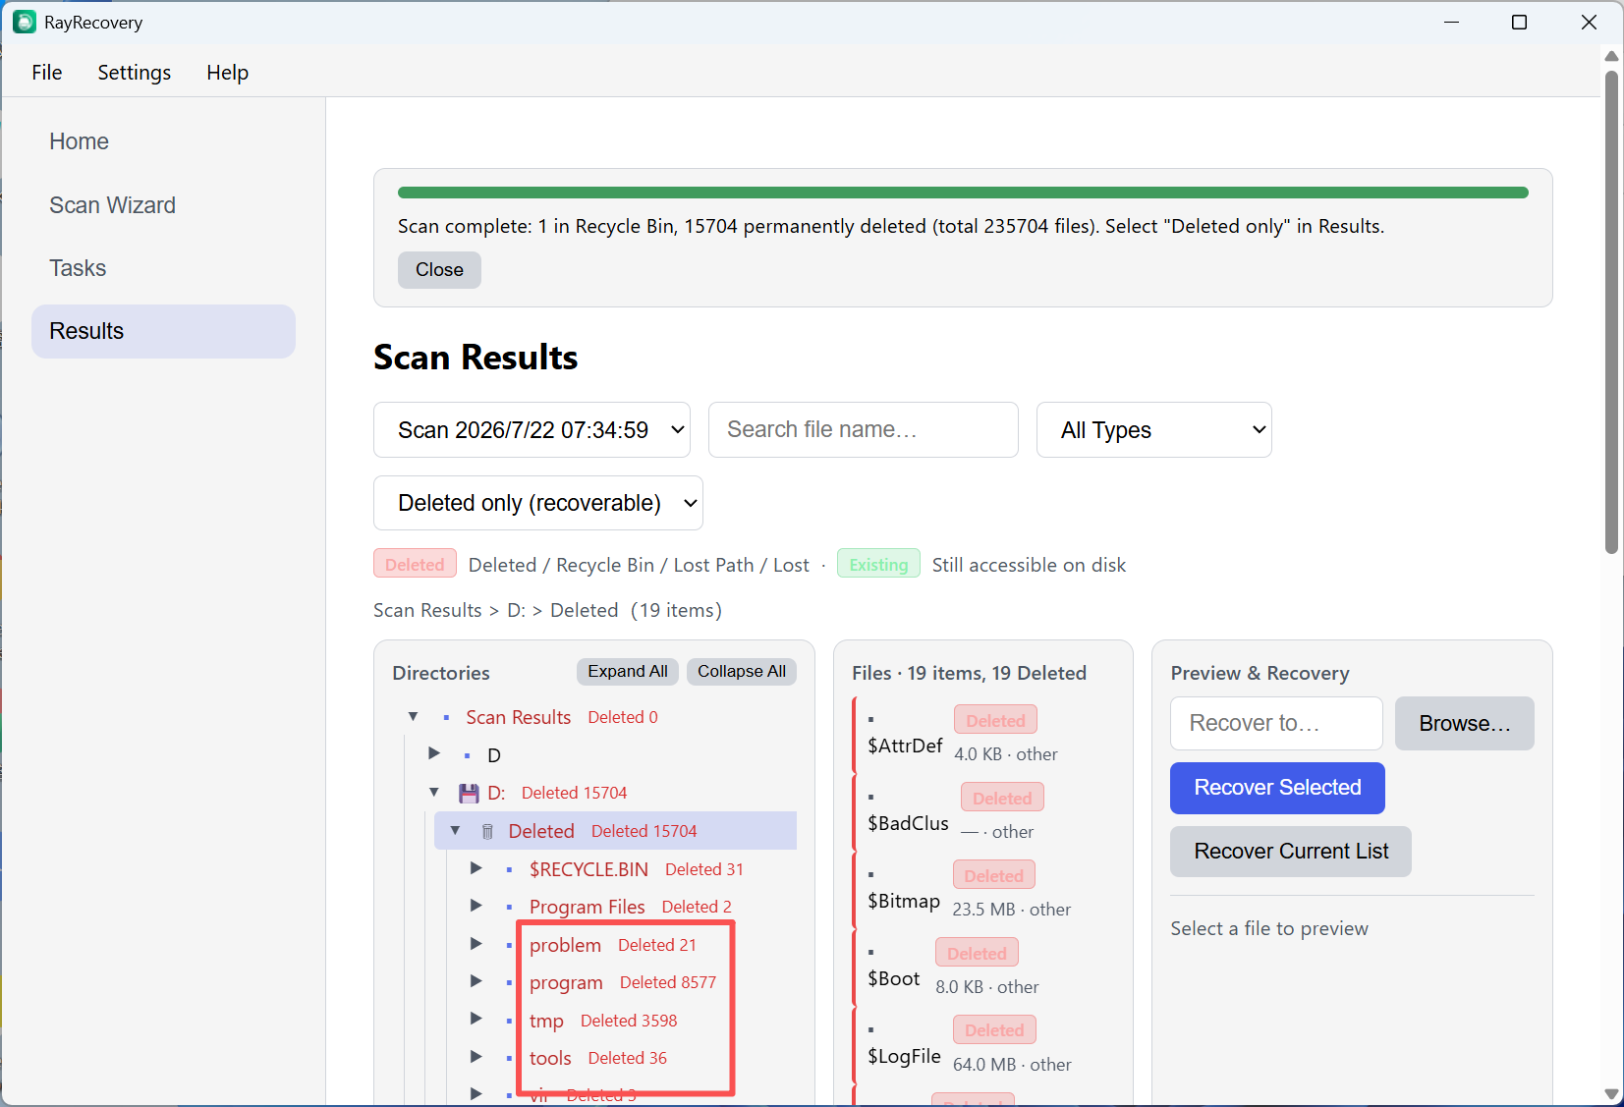Click the window vertical scrollbar thumb
Image resolution: width=1624 pixels, height=1107 pixels.
[x=1611, y=312]
